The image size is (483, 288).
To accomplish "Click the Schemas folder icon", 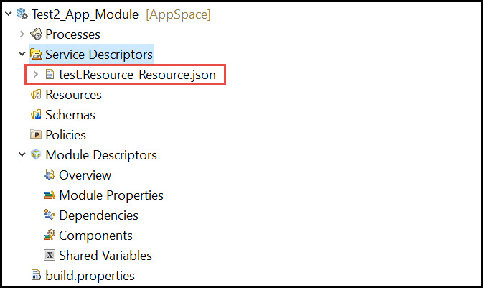I will (36, 115).
